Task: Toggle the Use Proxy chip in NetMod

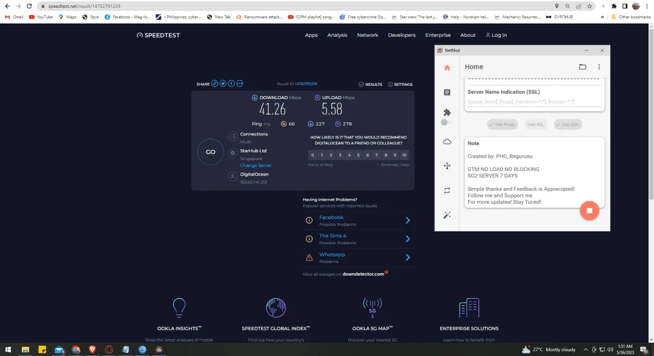Action: coord(502,125)
